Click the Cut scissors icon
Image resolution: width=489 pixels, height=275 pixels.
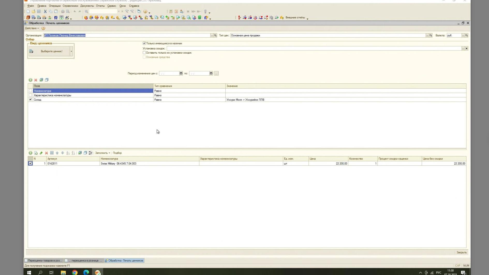point(45,11)
